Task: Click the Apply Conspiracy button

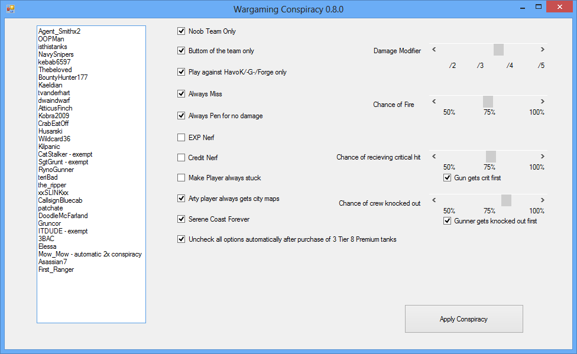Action: point(463,319)
